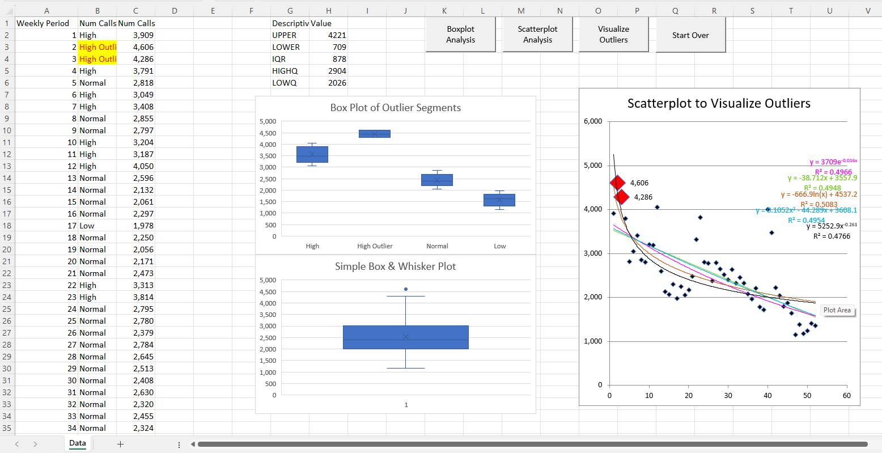The image size is (882, 453).
Task: Switch to the Data sheet tab
Action: (77, 444)
